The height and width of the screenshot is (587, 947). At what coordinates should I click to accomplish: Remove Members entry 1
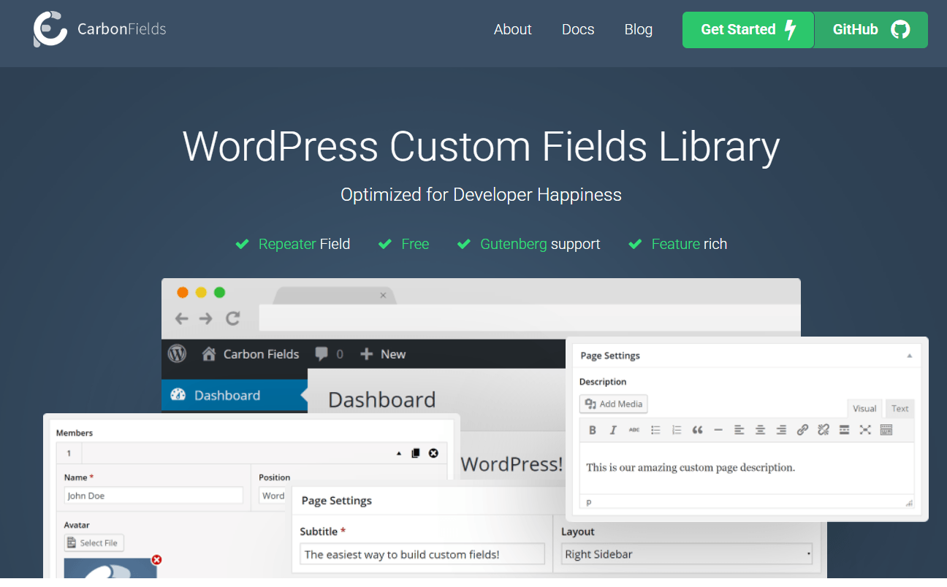pos(433,453)
